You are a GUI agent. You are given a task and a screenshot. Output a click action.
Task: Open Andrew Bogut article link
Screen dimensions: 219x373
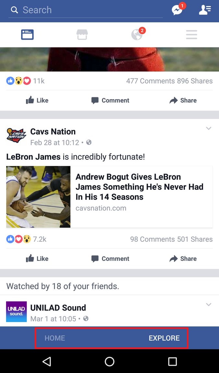click(x=110, y=197)
